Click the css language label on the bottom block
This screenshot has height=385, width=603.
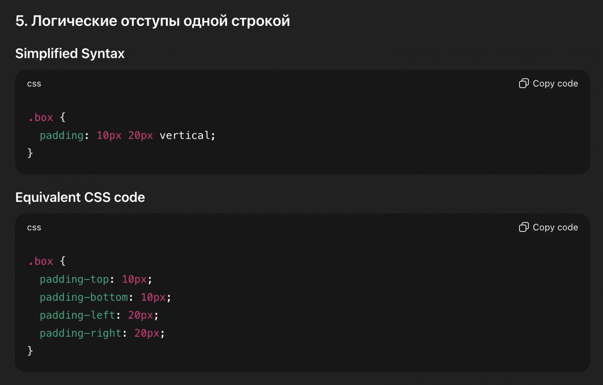pyautogui.click(x=34, y=227)
